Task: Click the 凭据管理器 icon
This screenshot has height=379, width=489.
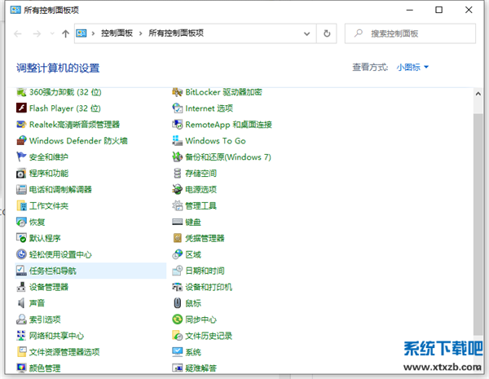Action: click(178, 238)
